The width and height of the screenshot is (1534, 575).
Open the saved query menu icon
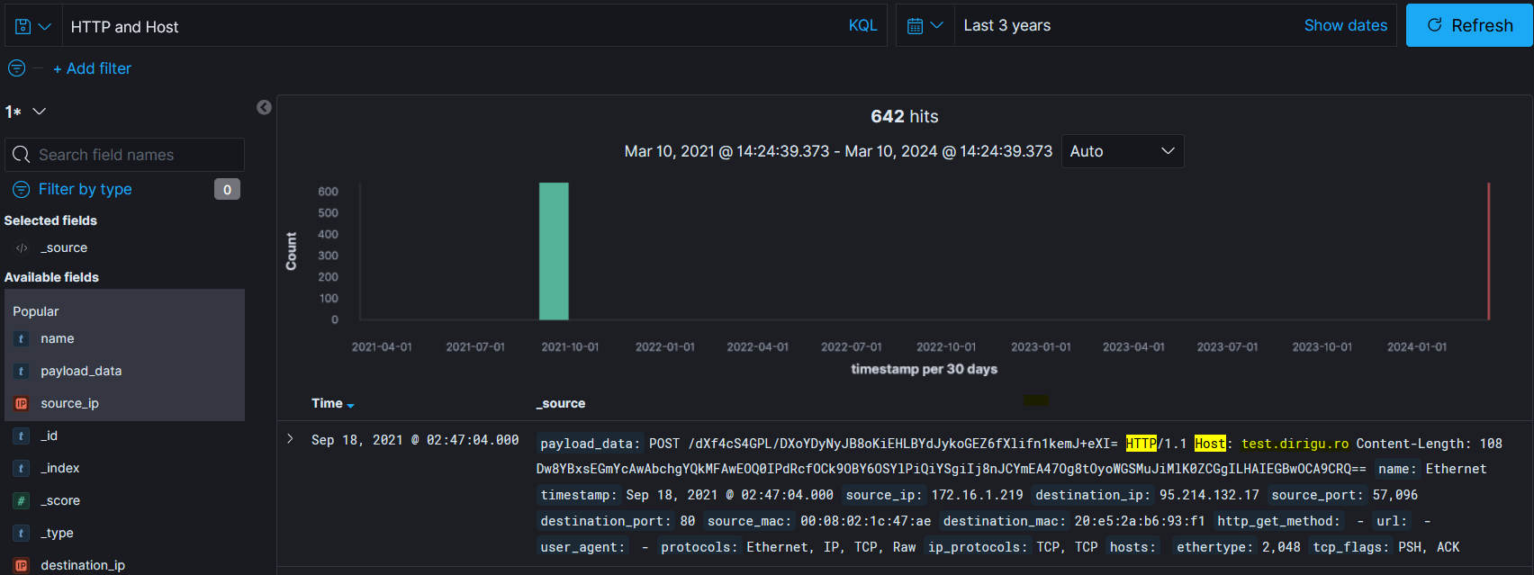coord(32,26)
